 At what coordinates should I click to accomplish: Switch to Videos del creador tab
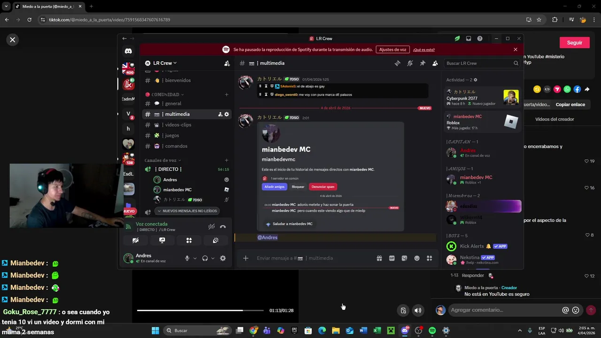[555, 119]
